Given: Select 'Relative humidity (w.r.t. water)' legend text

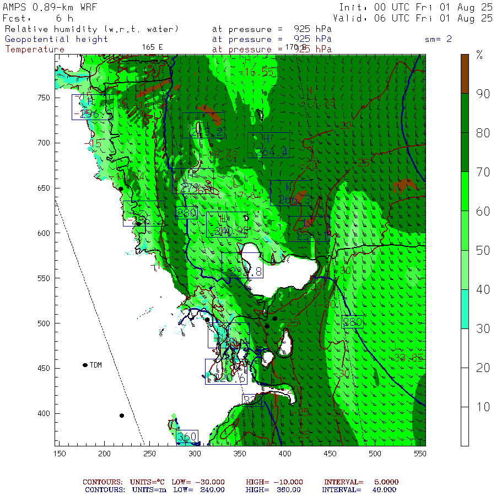Looking at the screenshot, I should tap(91, 29).
